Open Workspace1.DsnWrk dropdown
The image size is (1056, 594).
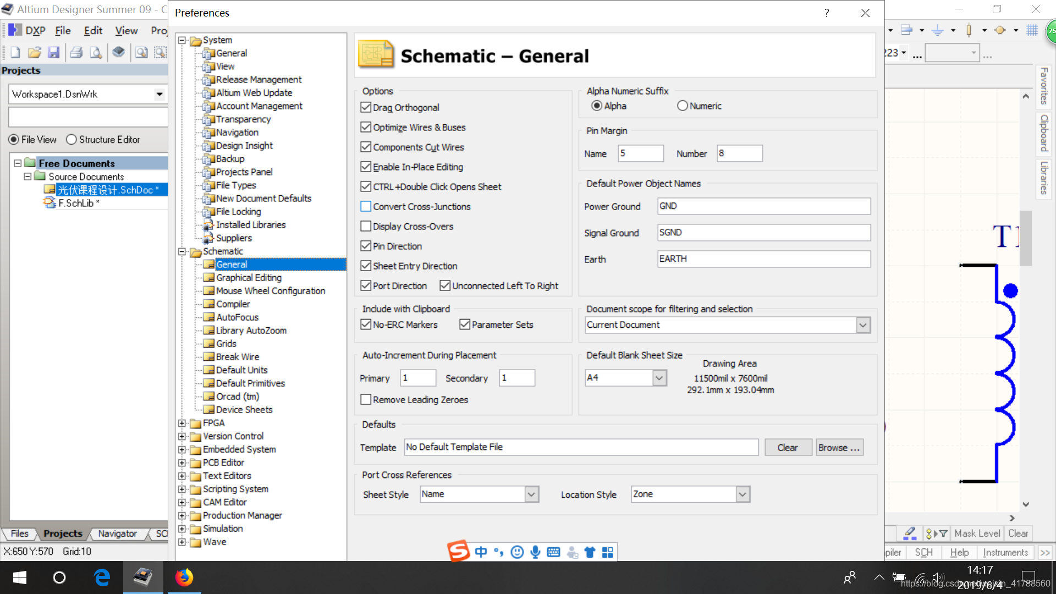click(x=159, y=94)
